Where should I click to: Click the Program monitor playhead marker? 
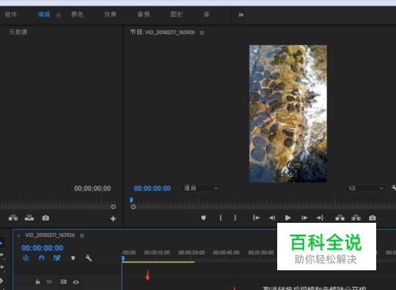(x=131, y=201)
